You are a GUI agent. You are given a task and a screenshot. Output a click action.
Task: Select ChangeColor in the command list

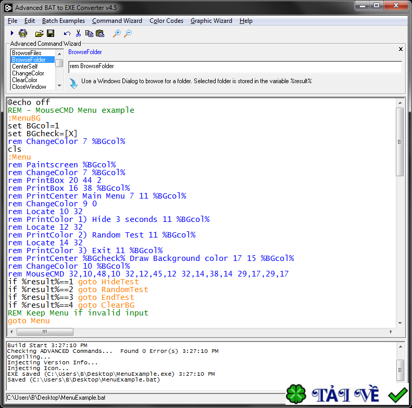point(28,73)
